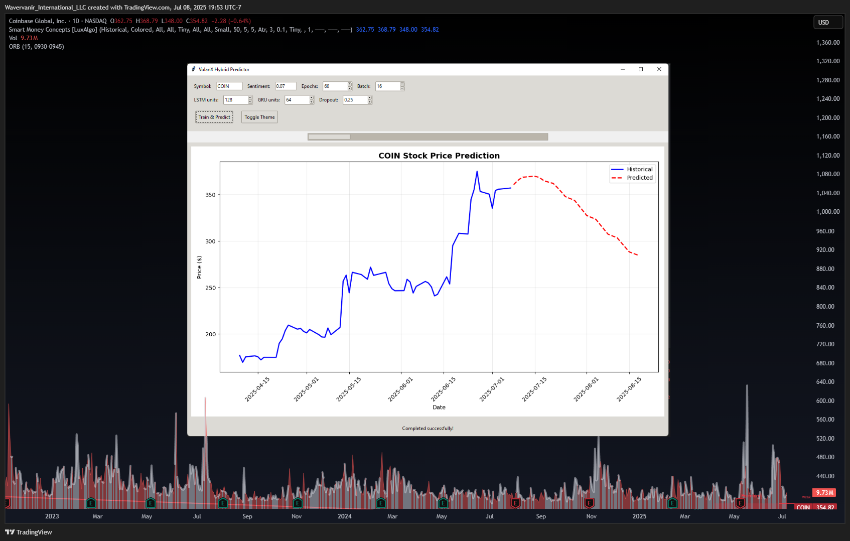The height and width of the screenshot is (541, 850).
Task: Click the 2023 label on the time axis
Action: coord(52,516)
